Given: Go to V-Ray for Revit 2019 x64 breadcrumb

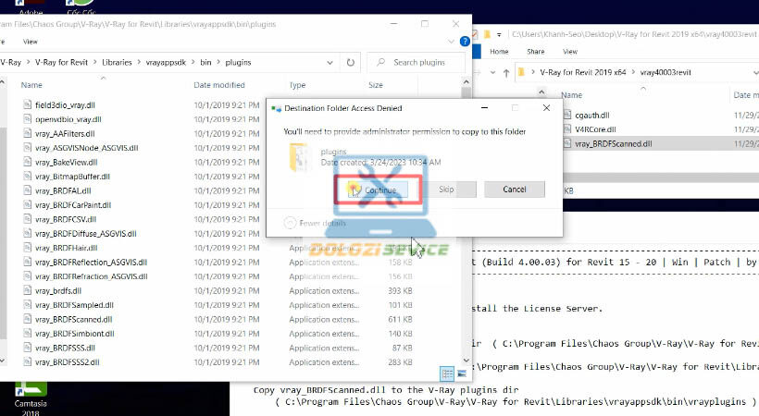Looking at the screenshot, I should [583, 72].
